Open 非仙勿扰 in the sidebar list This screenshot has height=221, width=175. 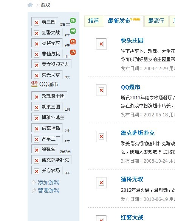coord(51,54)
